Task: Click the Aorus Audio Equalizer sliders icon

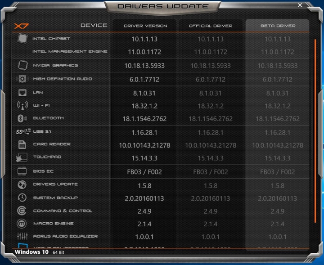Action: tap(22, 236)
